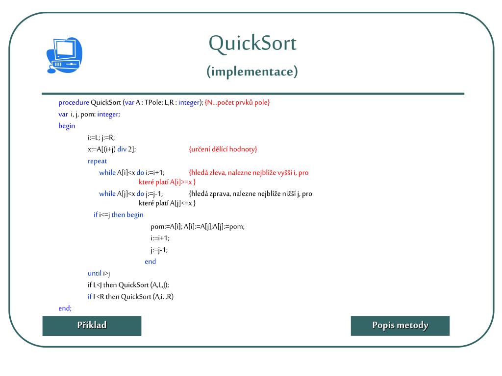Open the Popis metody button
The image size is (502, 376).
(400, 326)
